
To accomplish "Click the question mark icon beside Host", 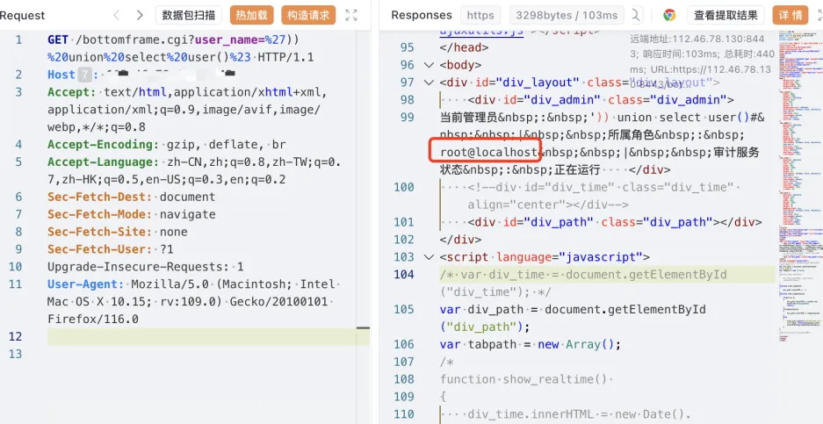I will pyautogui.click(x=84, y=75).
